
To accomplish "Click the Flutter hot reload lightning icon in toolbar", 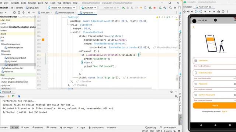I will pyautogui.click(x=141, y=8).
